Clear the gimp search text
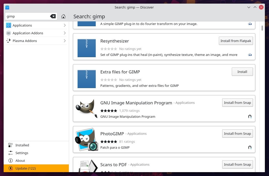This screenshot has width=269, height=176. point(53,16)
